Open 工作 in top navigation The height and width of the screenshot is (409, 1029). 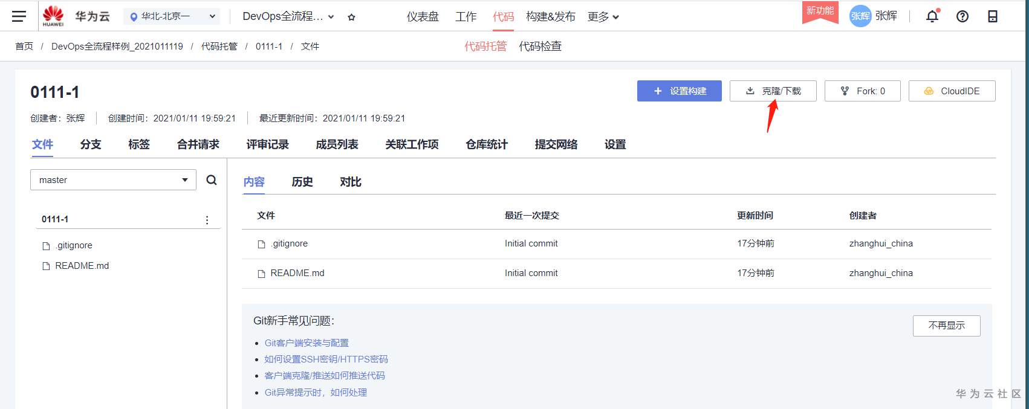(x=466, y=17)
